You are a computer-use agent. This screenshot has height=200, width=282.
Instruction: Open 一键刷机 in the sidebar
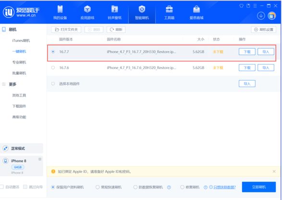click(19, 52)
